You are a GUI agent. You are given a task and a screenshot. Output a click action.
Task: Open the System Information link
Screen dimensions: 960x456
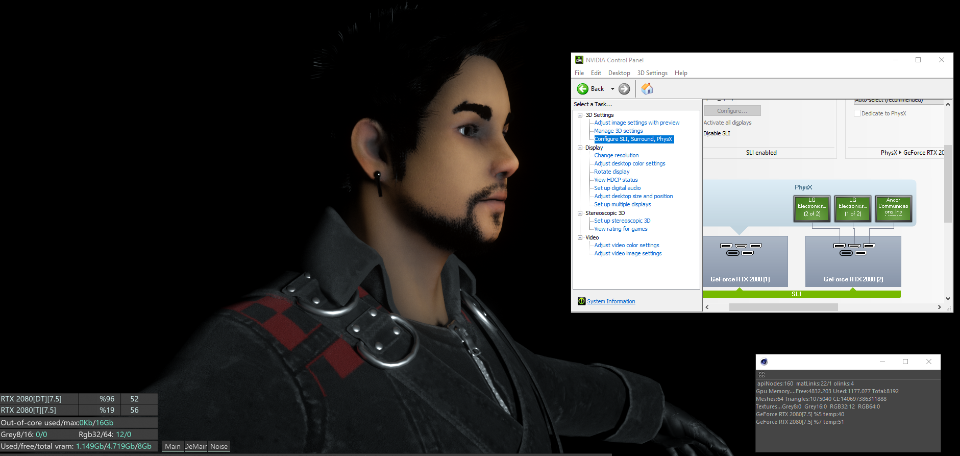(611, 301)
